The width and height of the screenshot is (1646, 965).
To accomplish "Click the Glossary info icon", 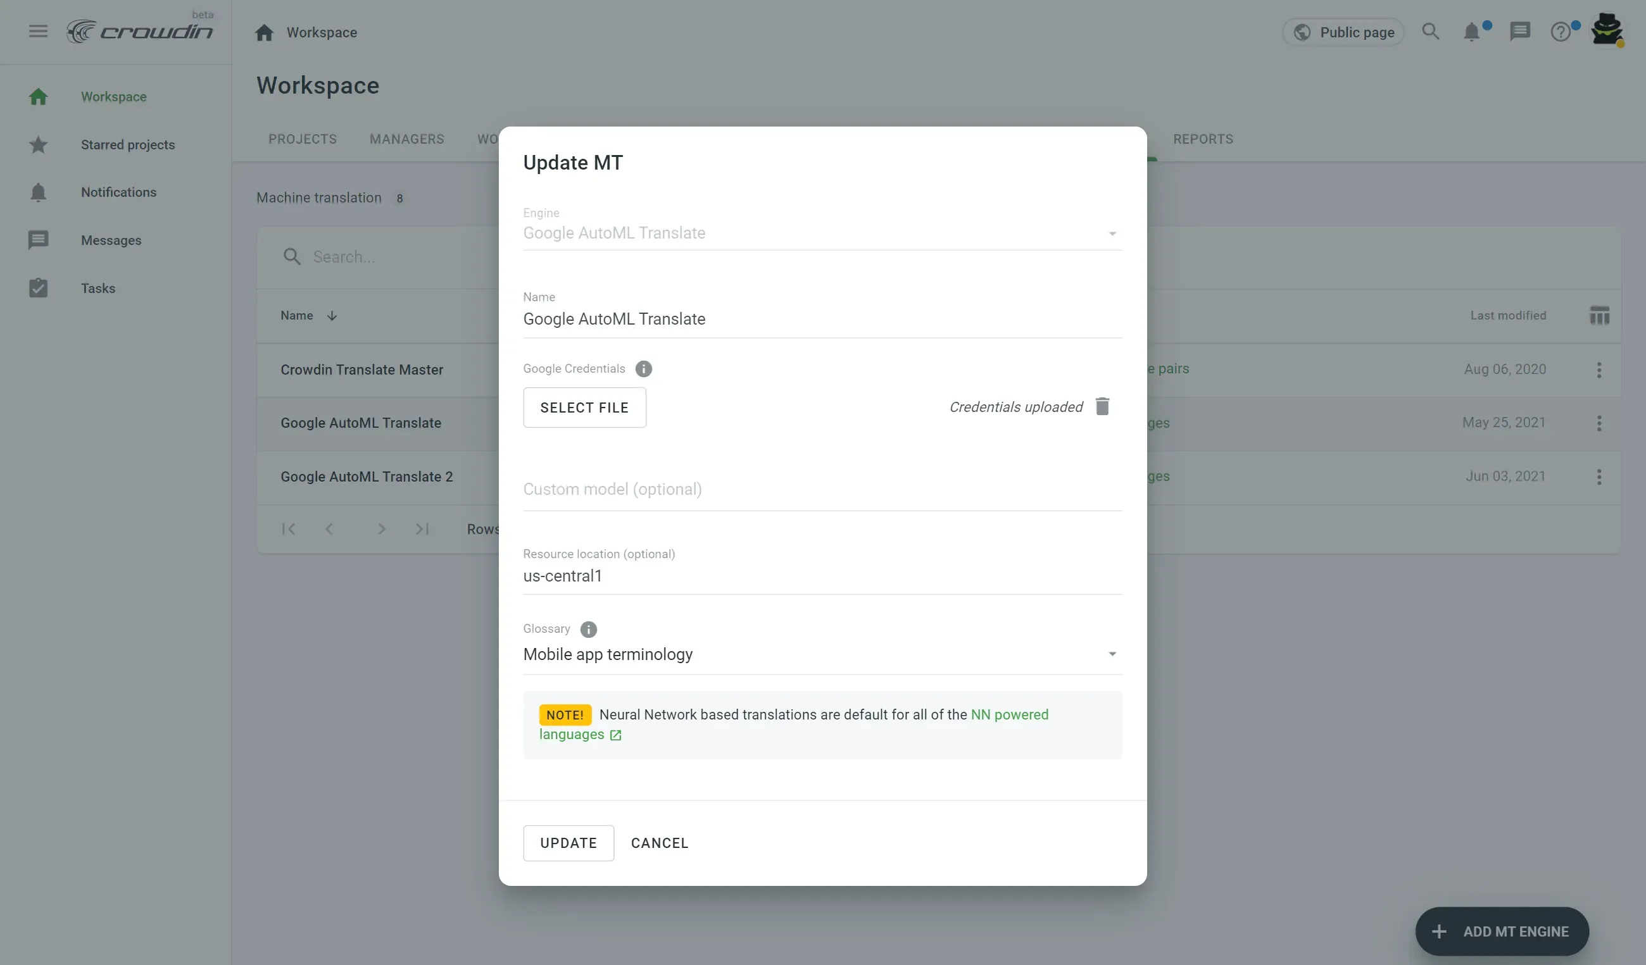I will click(x=588, y=630).
